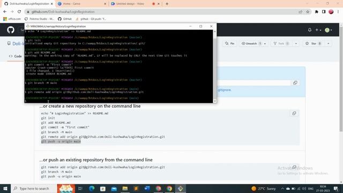Screen dimensions: 343x193
Task: Open Mail app from taskbar
Action: tap(114, 188)
